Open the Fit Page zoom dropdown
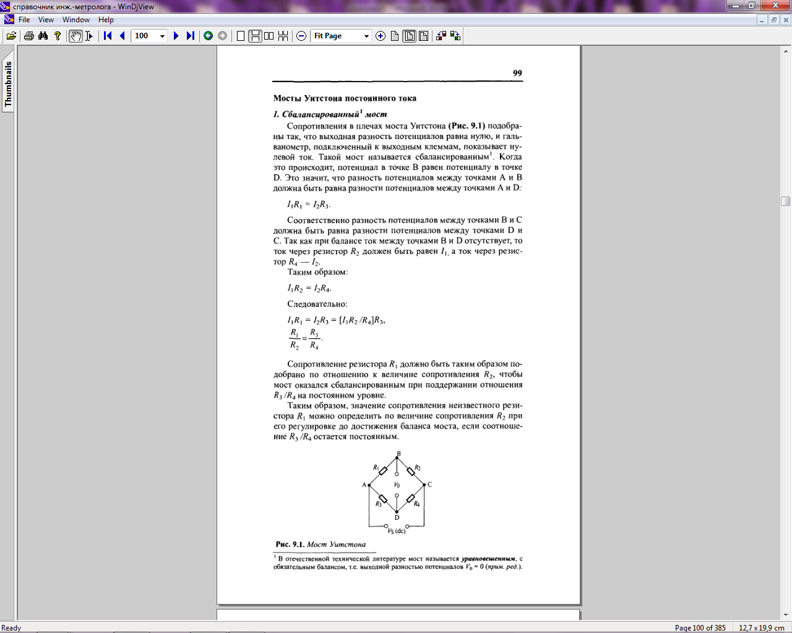Viewport: 792px width, 633px height. 366,36
